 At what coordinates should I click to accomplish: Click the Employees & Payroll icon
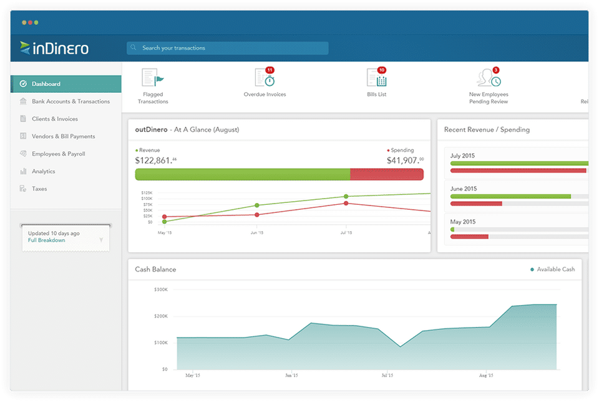point(23,154)
